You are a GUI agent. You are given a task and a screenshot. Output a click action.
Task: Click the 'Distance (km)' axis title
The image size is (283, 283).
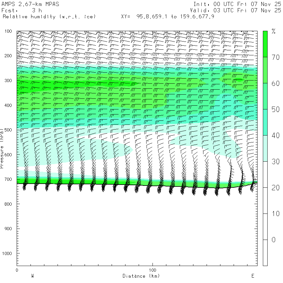[x=141, y=276]
